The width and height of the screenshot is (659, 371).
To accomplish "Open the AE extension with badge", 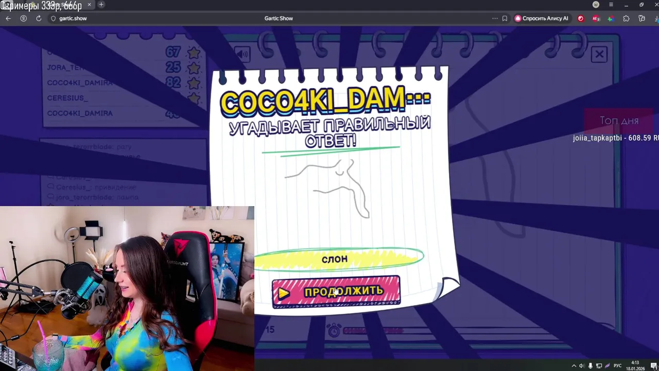I will point(596,18).
